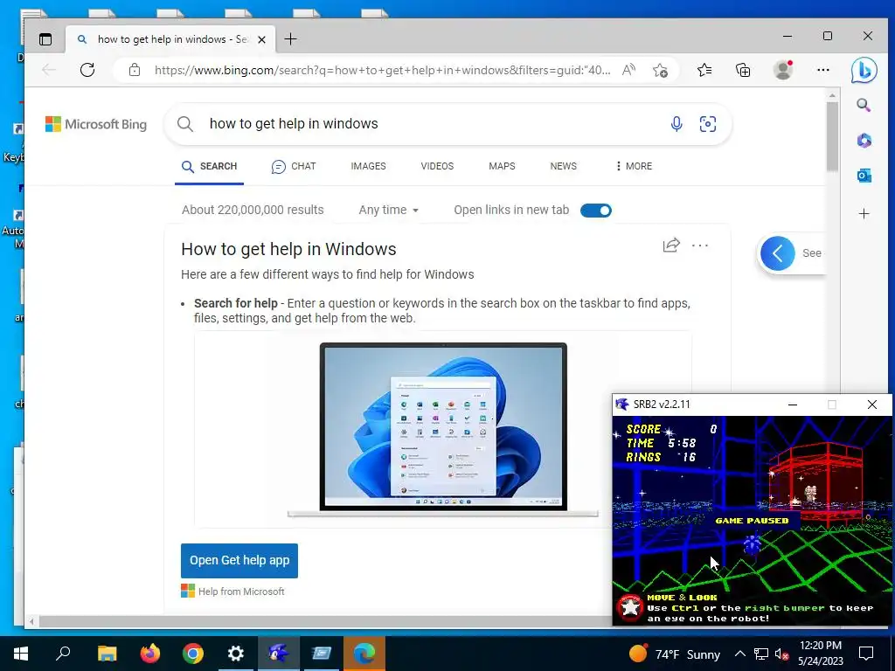
Task: Click the blue See more arrow button
Action: coord(777,253)
